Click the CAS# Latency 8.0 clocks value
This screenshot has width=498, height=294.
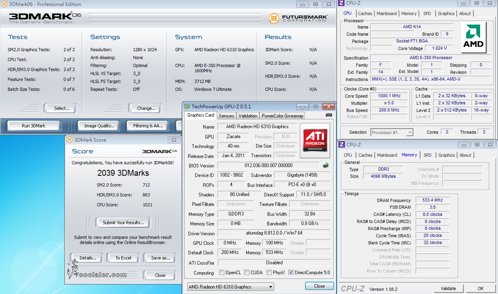coord(432,214)
